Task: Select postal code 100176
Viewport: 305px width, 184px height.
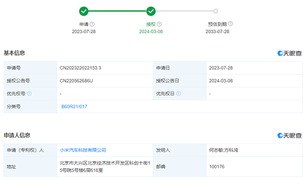Action: [x=217, y=167]
